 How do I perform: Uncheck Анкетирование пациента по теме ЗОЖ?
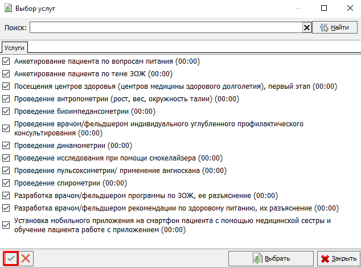pyautogui.click(x=7, y=73)
